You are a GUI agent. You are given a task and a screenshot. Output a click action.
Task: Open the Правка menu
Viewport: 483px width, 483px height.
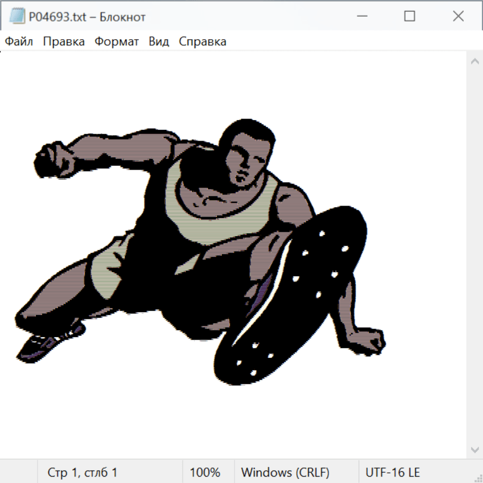63,42
